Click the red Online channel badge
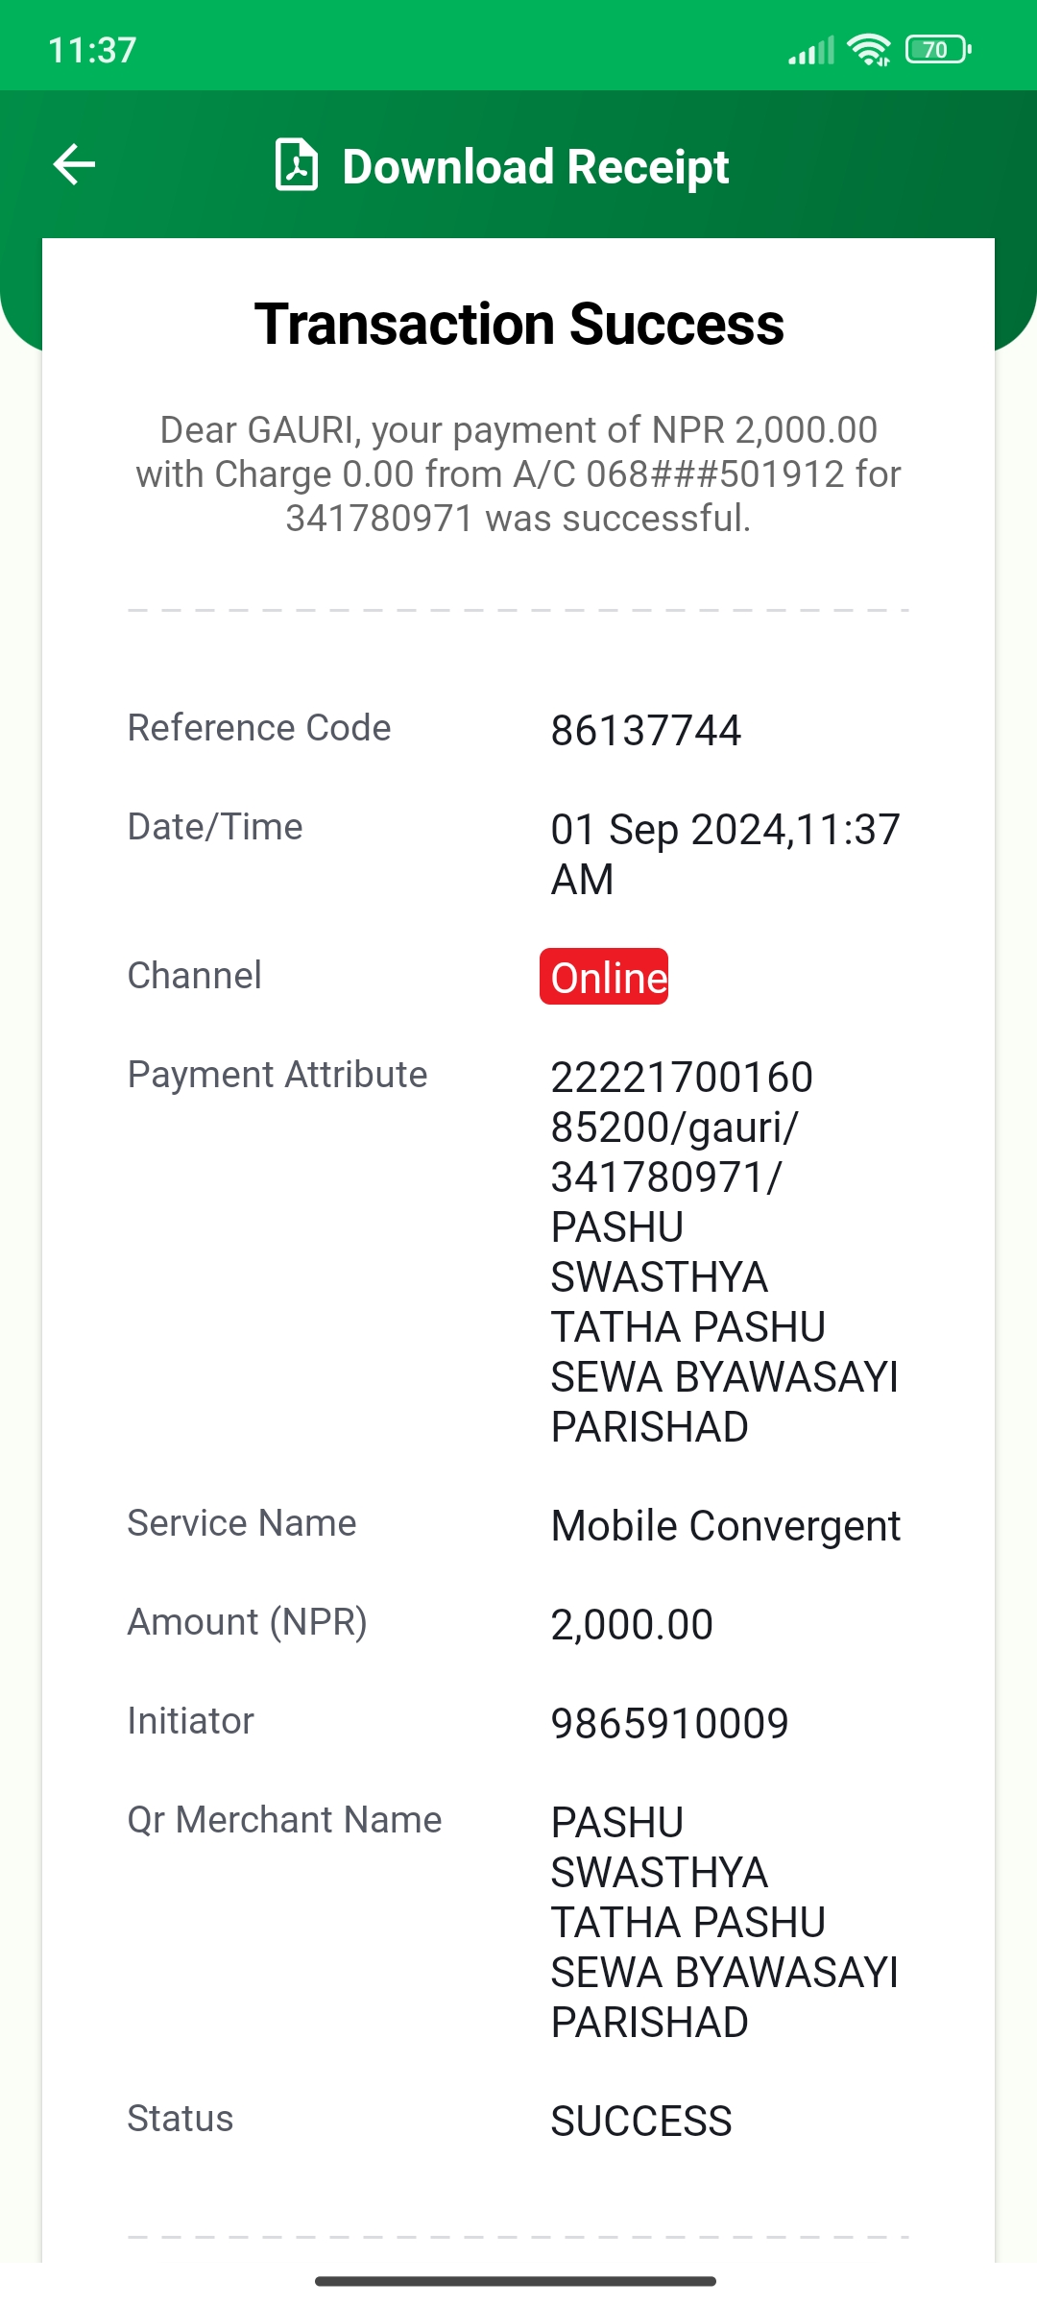This screenshot has width=1037, height=2305. (x=604, y=977)
